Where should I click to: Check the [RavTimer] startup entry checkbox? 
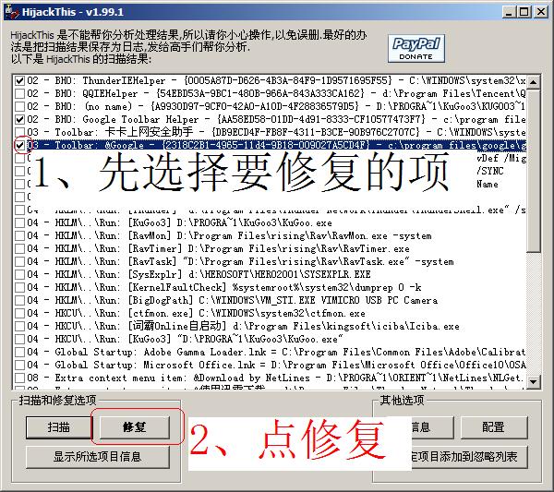pyautogui.click(x=19, y=248)
